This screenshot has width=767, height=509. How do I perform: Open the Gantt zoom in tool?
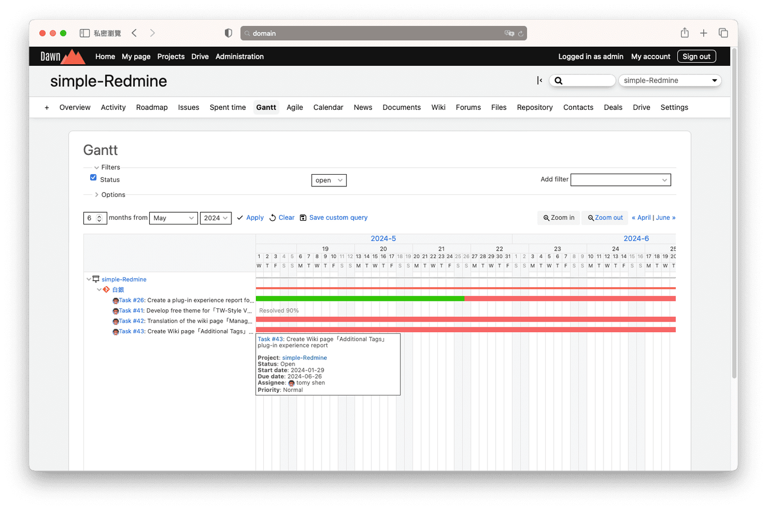(558, 218)
